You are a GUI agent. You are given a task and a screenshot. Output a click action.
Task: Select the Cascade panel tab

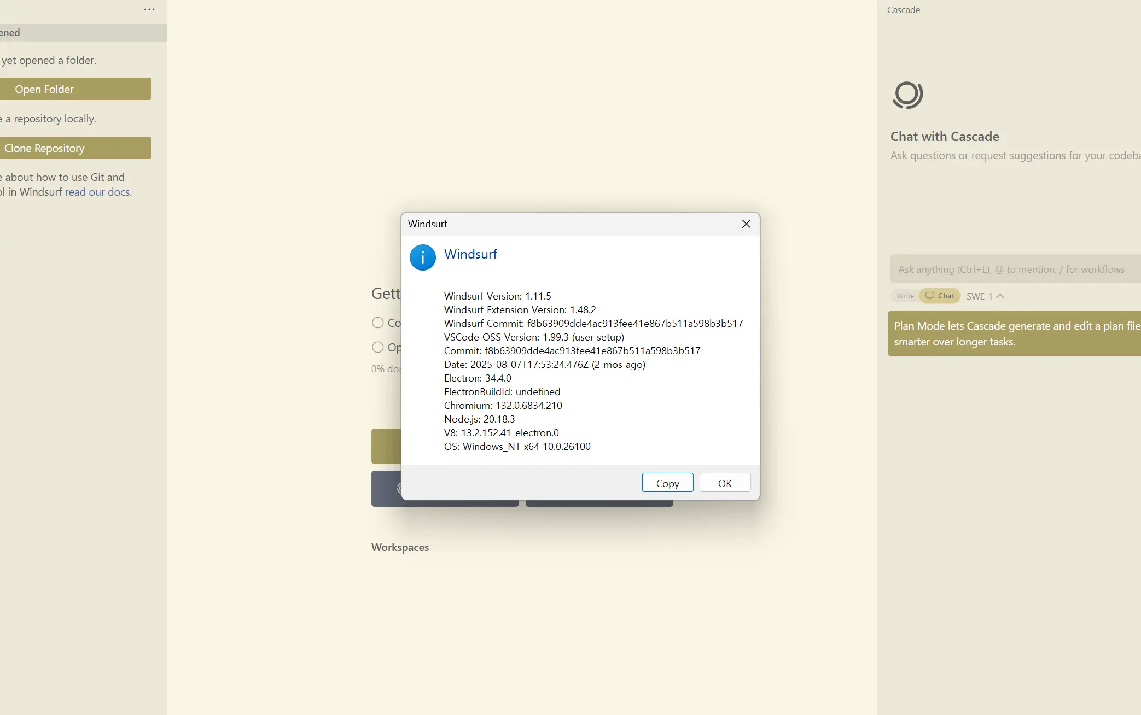904,10
